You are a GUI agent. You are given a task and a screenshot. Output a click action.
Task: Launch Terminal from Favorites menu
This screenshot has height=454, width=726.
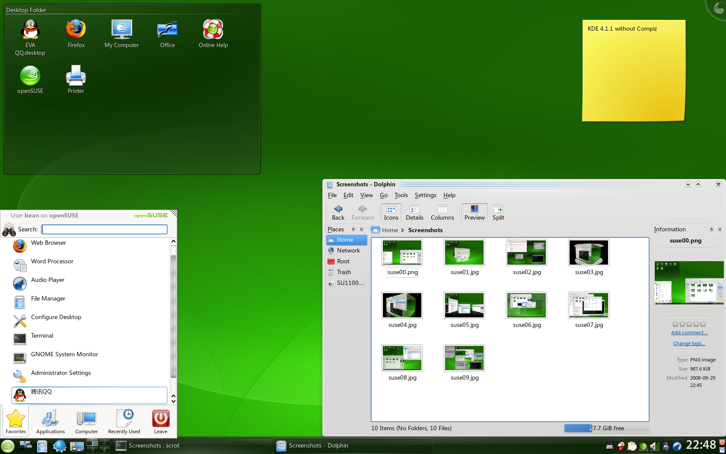coord(89,339)
